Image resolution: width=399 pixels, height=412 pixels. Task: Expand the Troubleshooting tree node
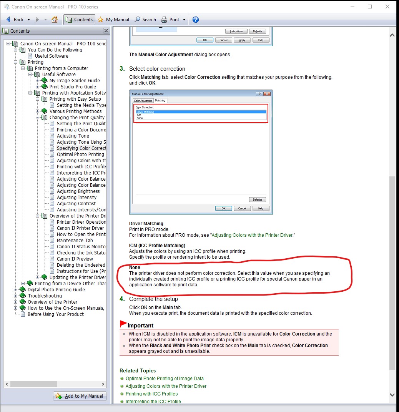coord(16,296)
